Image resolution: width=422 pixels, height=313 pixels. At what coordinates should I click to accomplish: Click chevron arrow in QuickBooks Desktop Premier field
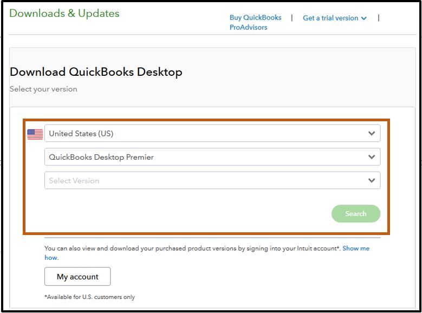point(372,157)
